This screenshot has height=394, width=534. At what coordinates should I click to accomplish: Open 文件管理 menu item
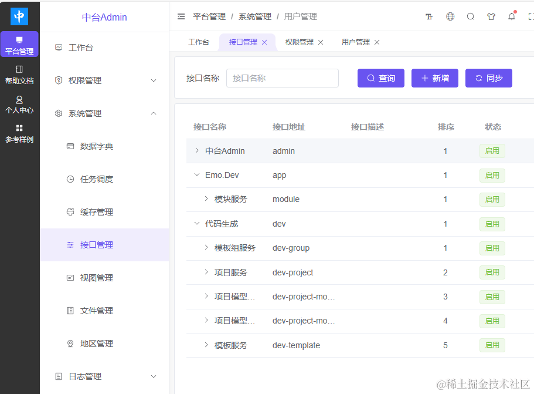point(104,311)
